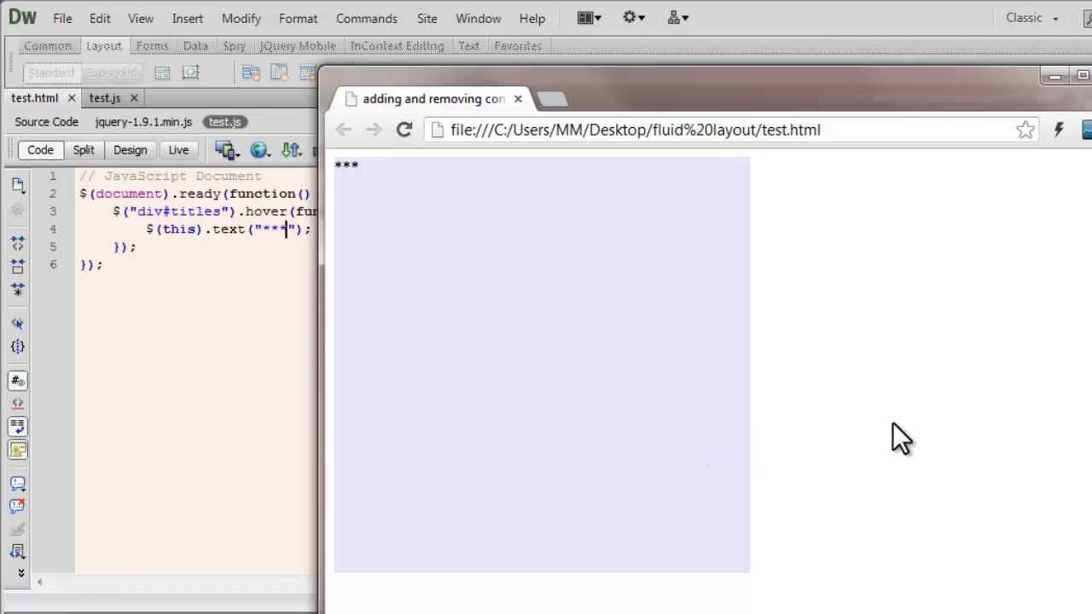Click the Select Parent Tag icon

pyautogui.click(x=18, y=324)
